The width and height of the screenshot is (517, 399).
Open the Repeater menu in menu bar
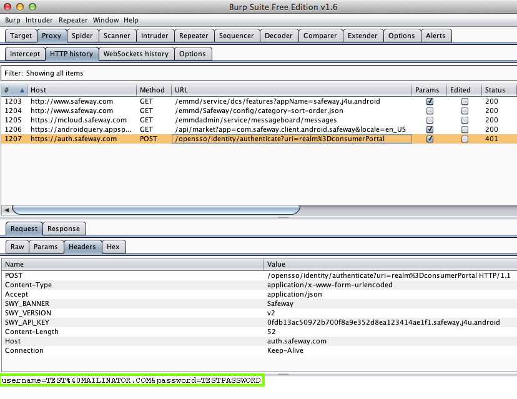(73, 20)
